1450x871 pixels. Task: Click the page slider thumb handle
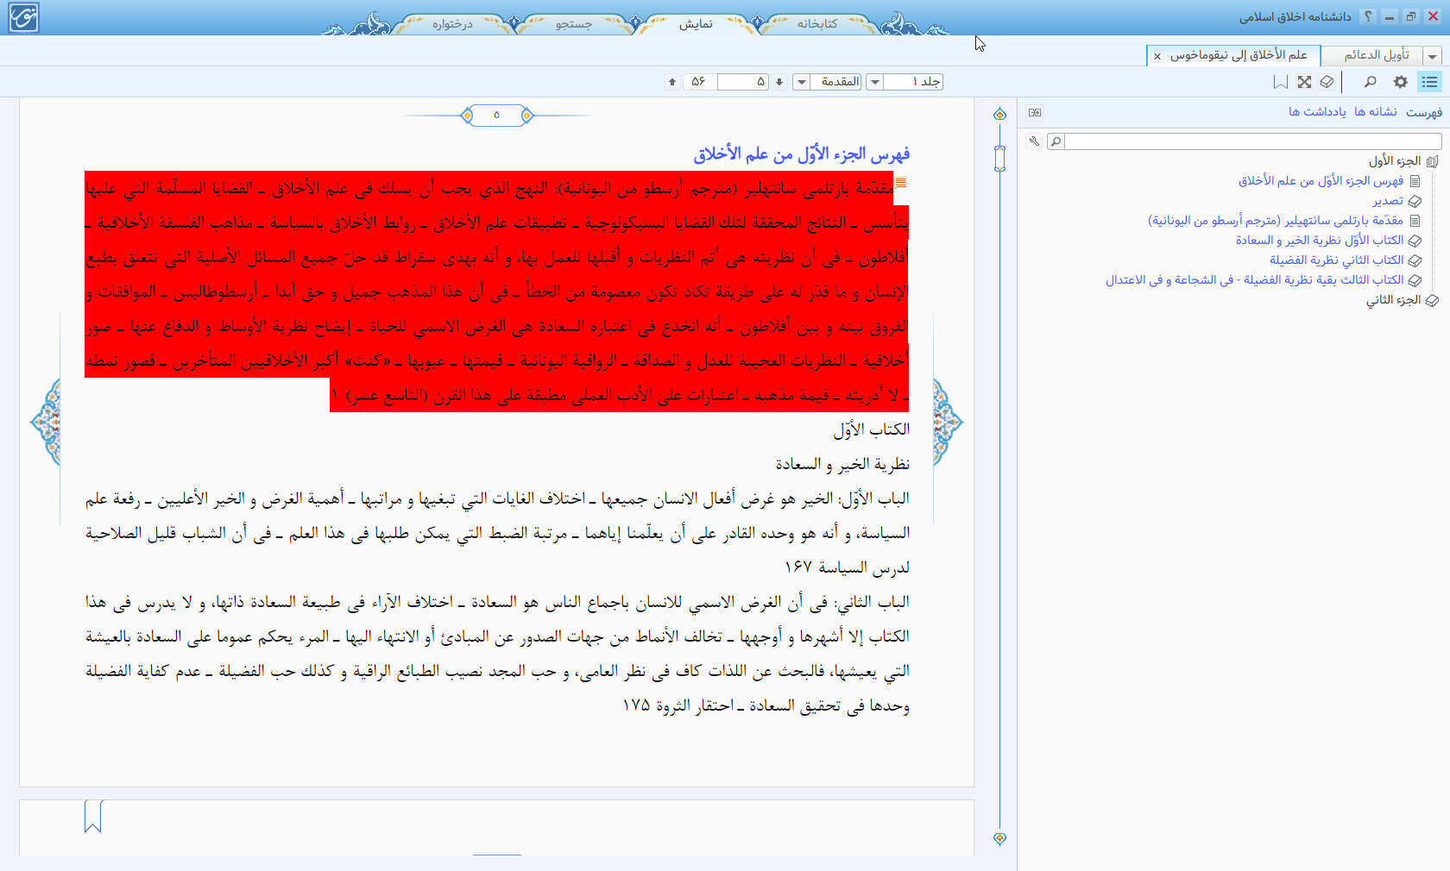[x=999, y=158]
